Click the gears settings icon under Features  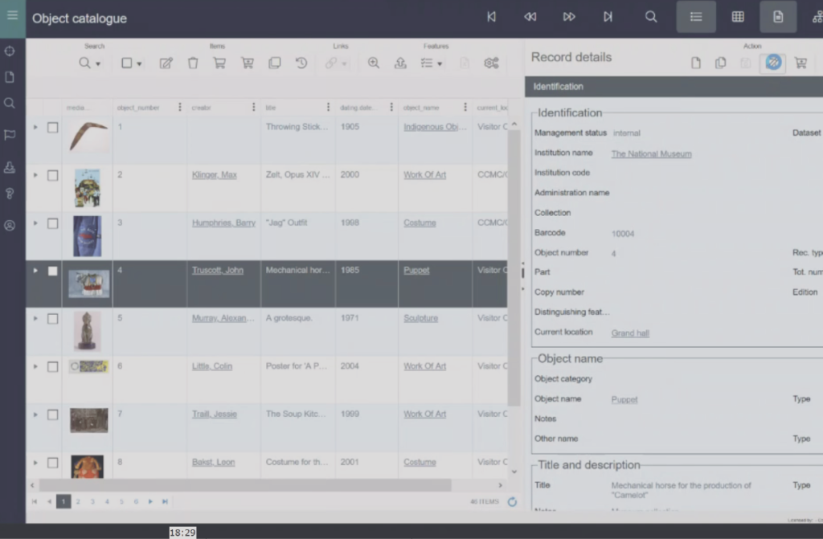(x=490, y=63)
